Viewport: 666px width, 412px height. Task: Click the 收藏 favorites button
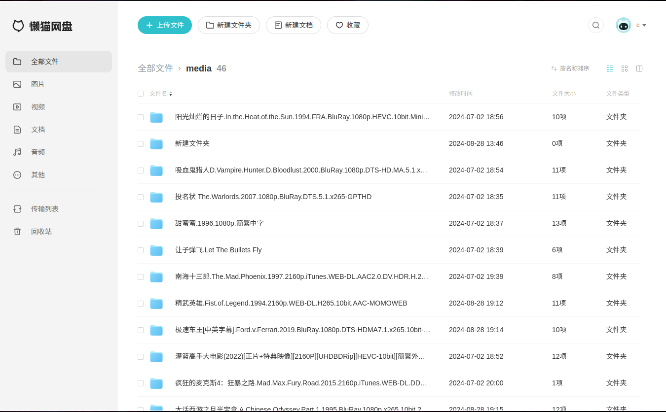(x=348, y=25)
